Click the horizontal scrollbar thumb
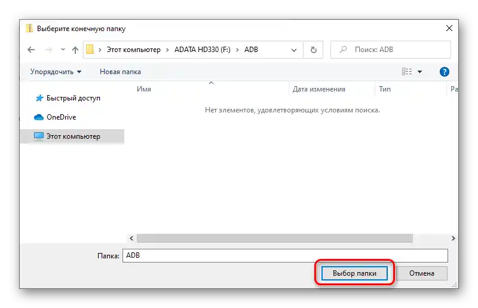The image size is (478, 308). (275, 238)
